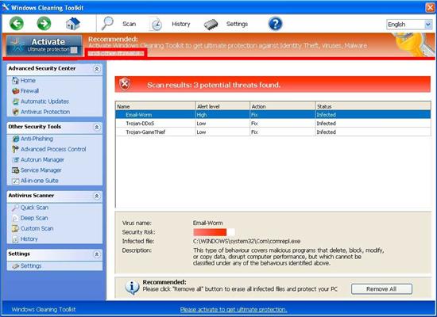Click 'Please activate to get ultimate protection' link
Screen dimensions: 437x317
[234, 310]
